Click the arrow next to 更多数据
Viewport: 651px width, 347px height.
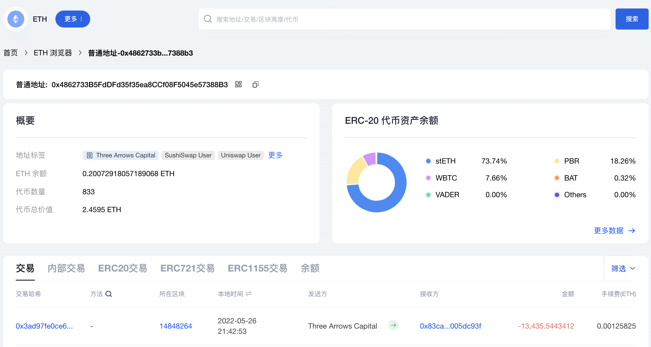pyautogui.click(x=632, y=231)
